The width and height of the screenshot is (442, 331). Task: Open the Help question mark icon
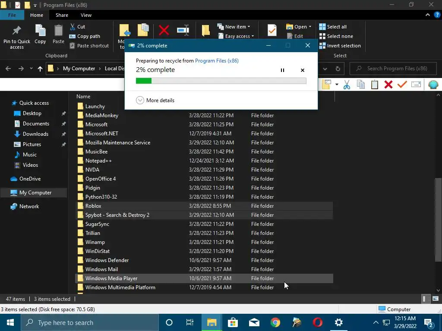(x=437, y=15)
